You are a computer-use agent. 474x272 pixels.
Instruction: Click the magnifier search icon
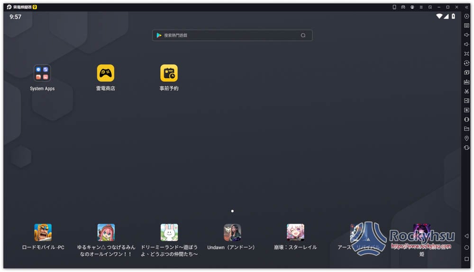[x=303, y=35]
